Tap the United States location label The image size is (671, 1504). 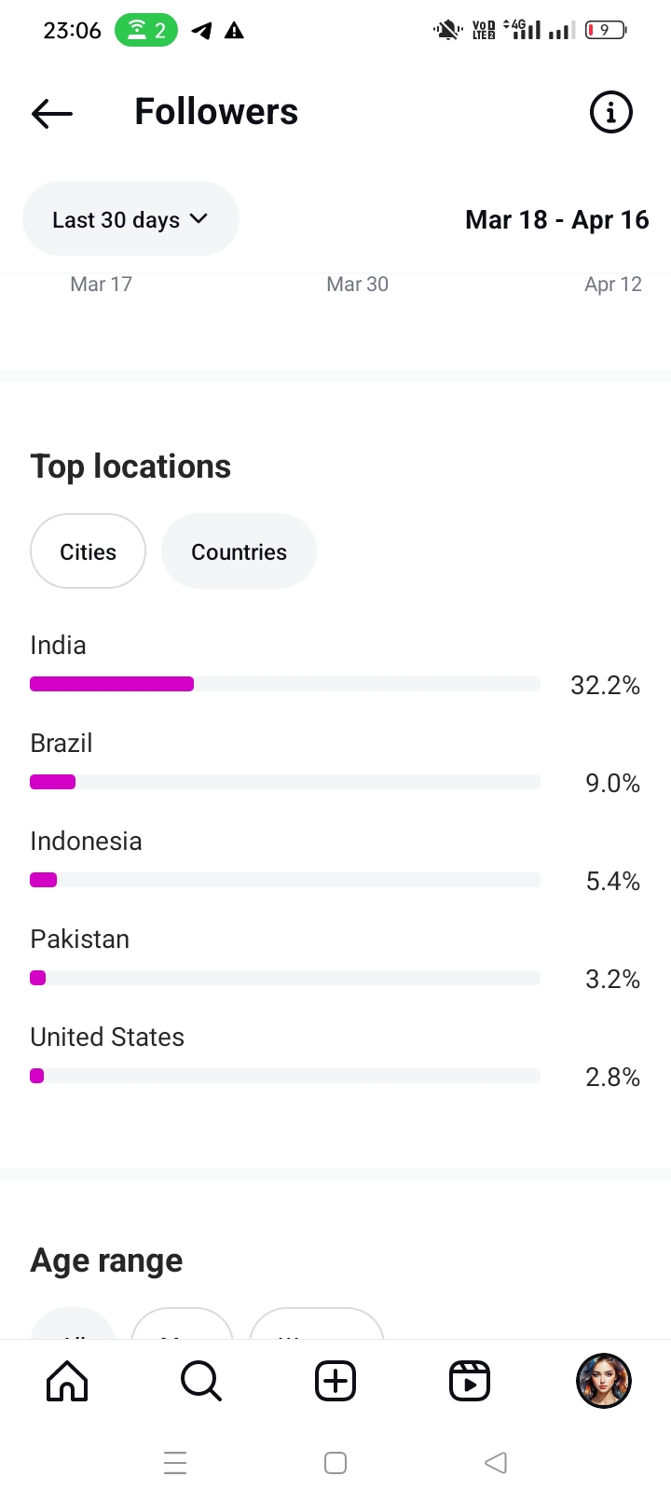(x=107, y=1037)
